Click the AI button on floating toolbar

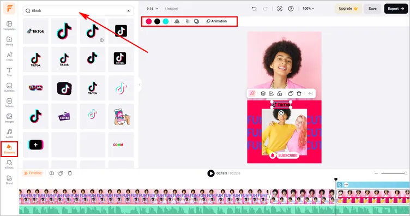pyautogui.click(x=252, y=93)
